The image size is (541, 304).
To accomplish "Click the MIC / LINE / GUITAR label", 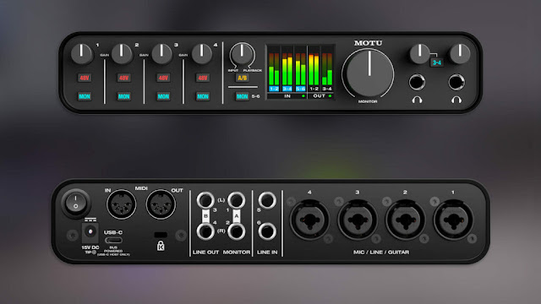I will [381, 252].
